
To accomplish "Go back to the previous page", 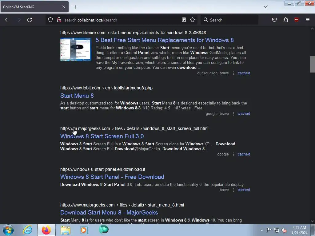I will [7, 20].
